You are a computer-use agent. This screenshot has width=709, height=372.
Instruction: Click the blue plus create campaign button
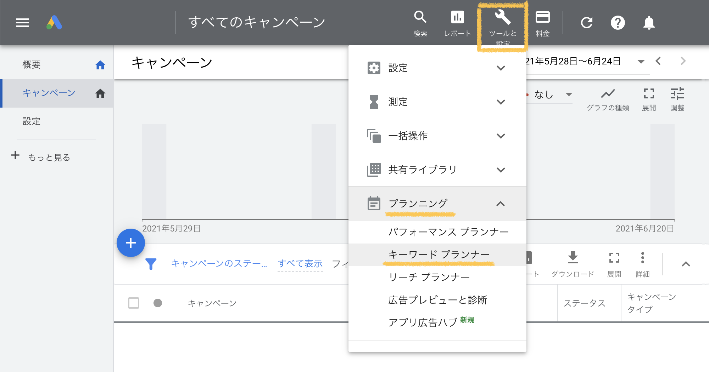coord(131,243)
